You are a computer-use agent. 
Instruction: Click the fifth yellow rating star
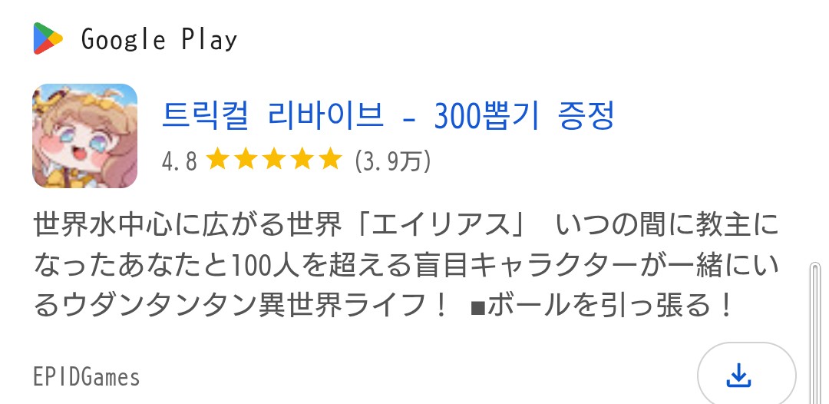pyautogui.click(x=330, y=160)
